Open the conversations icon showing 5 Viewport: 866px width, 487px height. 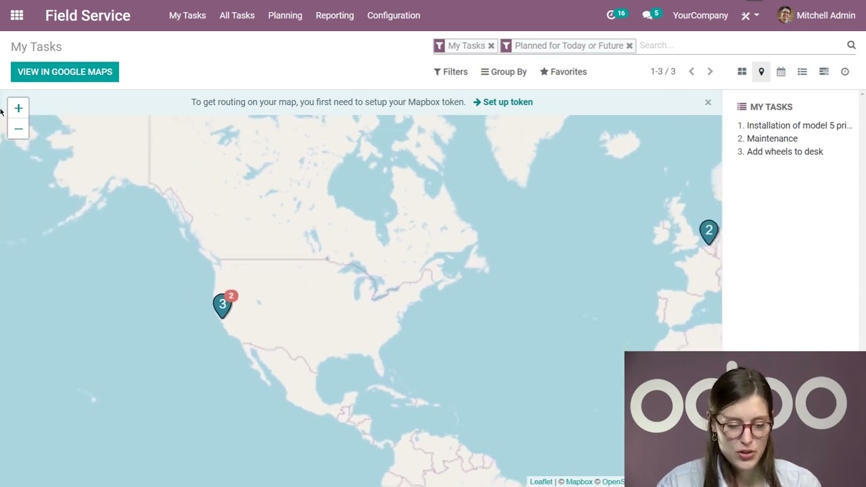tap(651, 15)
